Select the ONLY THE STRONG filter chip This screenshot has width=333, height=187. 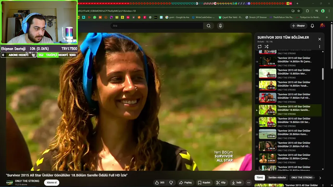point(302,178)
